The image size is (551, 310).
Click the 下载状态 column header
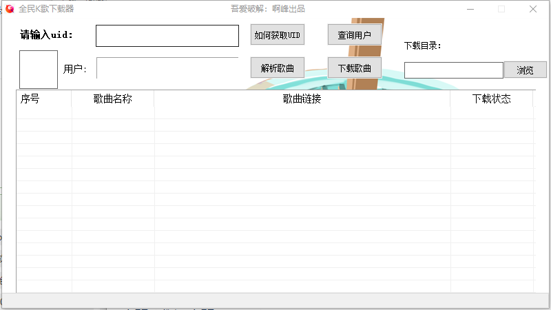tap(491, 99)
